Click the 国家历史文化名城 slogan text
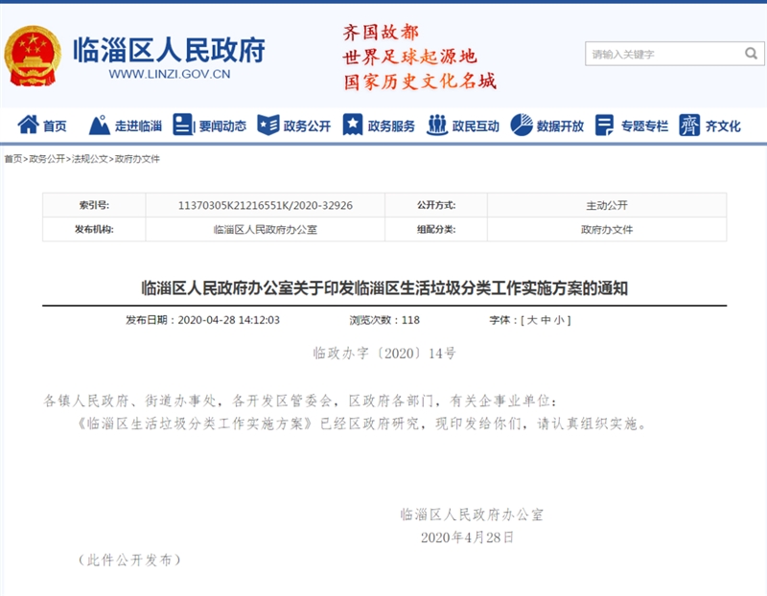The image size is (767, 596). 420,81
